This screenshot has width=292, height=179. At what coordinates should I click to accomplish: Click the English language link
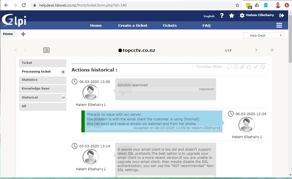point(209,16)
